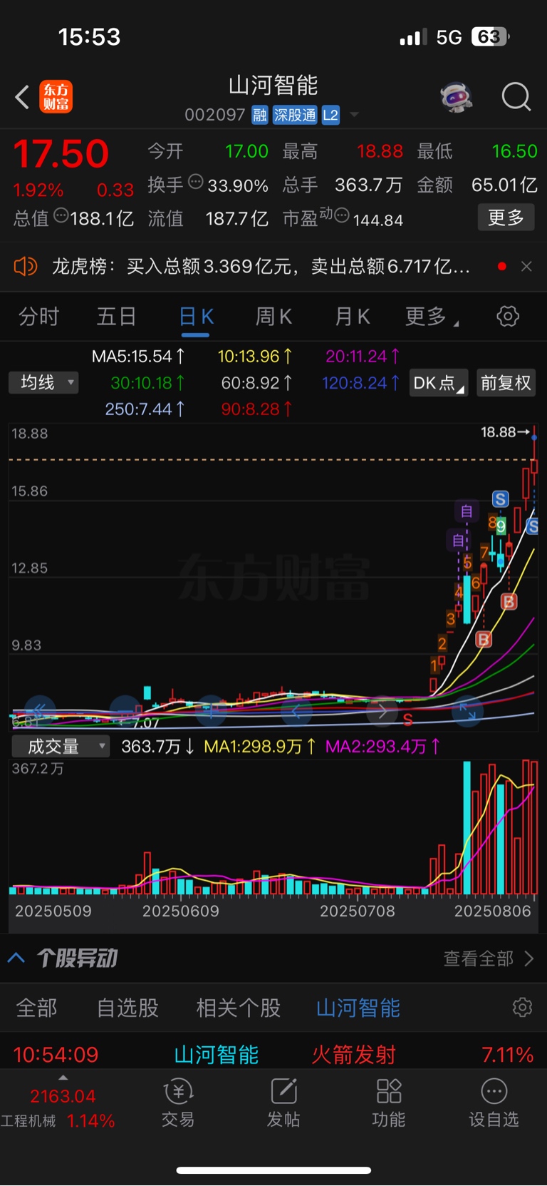Collapse the 个股异动 section chevron
Image resolution: width=547 pixels, height=1186 pixels.
pyautogui.click(x=16, y=958)
